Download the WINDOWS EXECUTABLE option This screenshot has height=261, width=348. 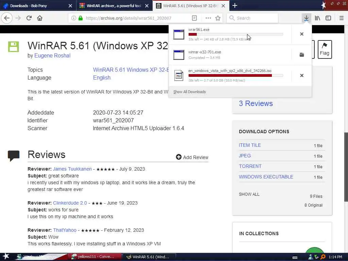(x=266, y=177)
